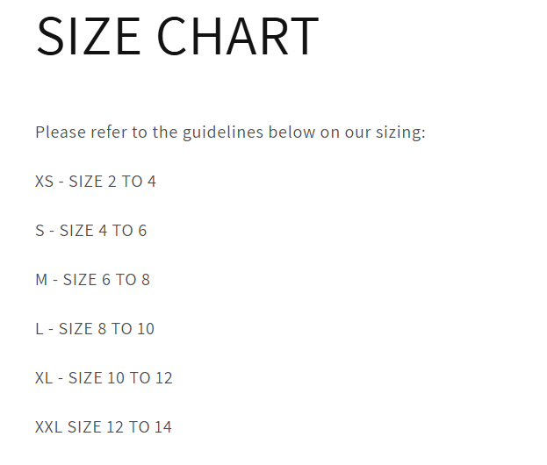This screenshot has width=547, height=465.
Task: Click the word 'sizing:' in the intro
Action: coord(401,132)
